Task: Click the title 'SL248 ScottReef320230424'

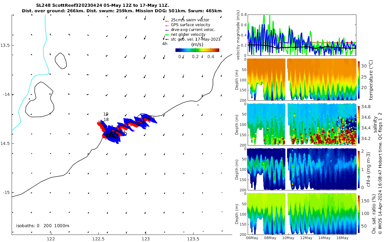Action: point(66,5)
